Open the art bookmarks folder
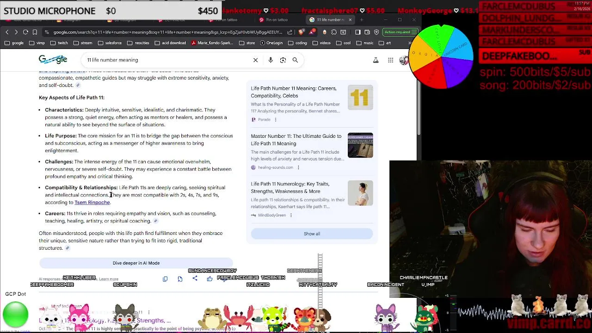The height and width of the screenshot is (333, 592). (385, 43)
